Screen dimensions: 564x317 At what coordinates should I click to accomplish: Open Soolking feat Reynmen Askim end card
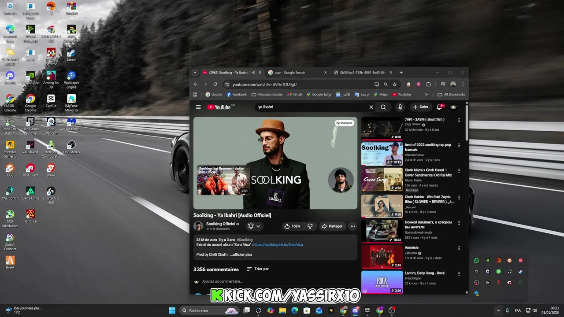tap(223, 180)
